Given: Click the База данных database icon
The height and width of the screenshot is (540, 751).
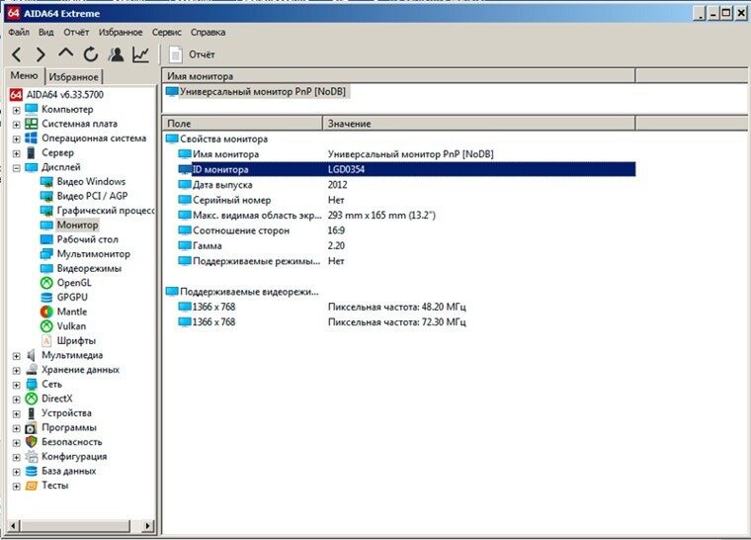Looking at the screenshot, I should pyautogui.click(x=32, y=471).
